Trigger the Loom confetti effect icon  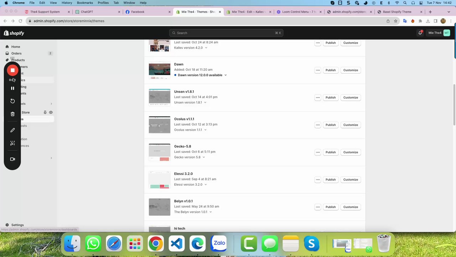(x=12, y=143)
